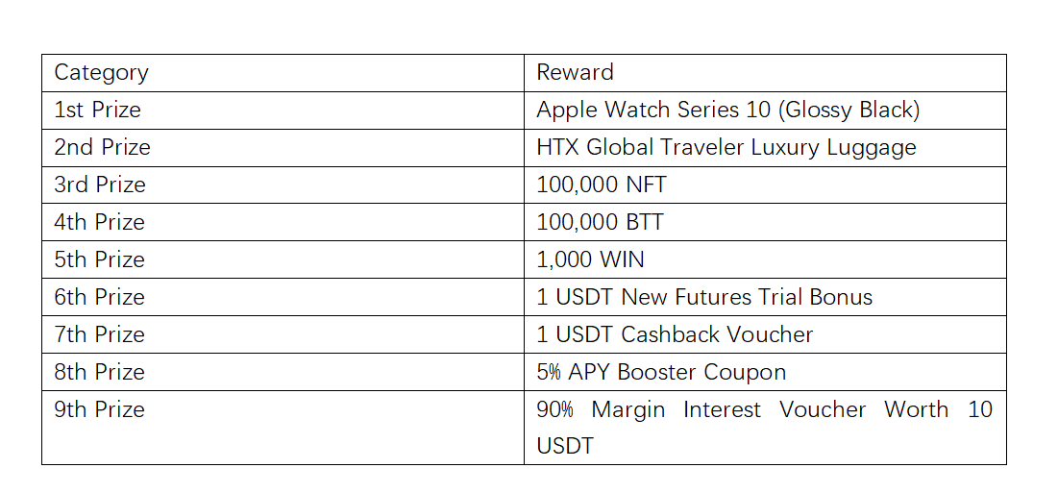Select the 2nd Prize cell
The width and height of the screenshot is (1058, 493).
102,148
